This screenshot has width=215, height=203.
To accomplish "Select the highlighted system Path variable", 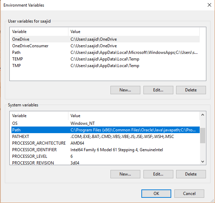I will click(106, 130).
